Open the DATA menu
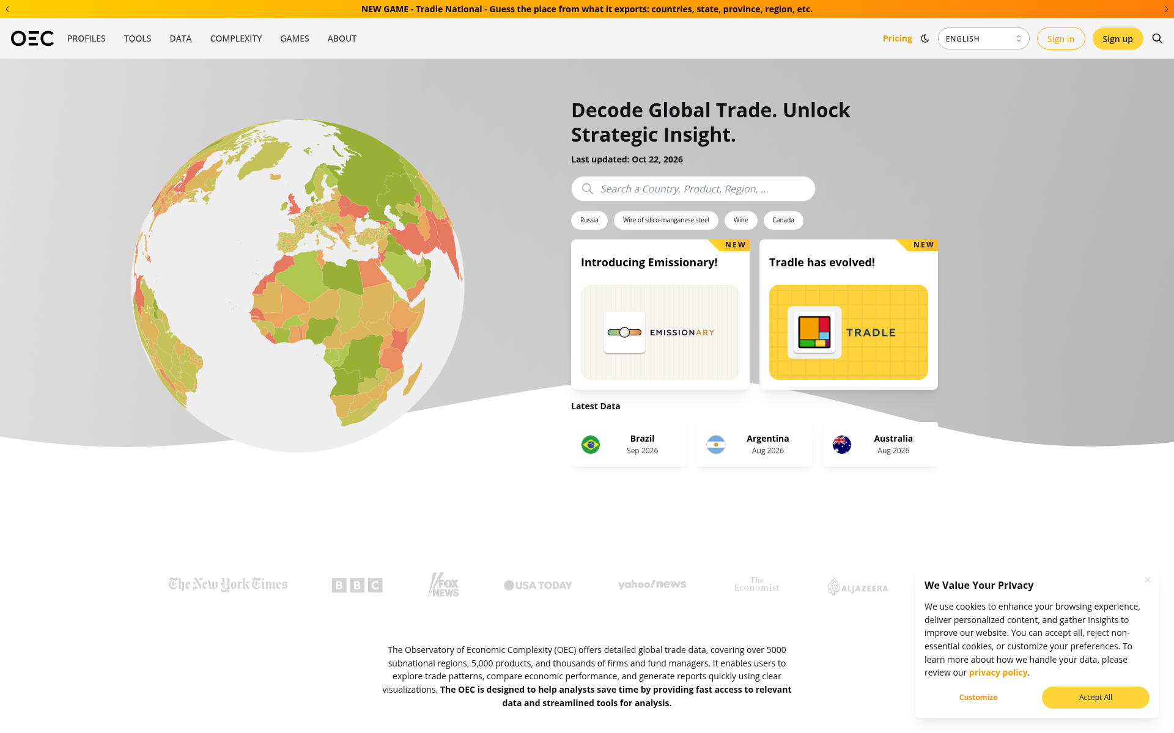Screen dimensions: 1174x733 pyautogui.click(x=180, y=38)
